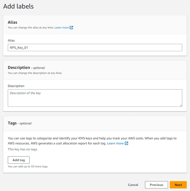Viewport: 190px width, 191px height.
Task: Open the Alias Learn more link
Action: point(62,28)
